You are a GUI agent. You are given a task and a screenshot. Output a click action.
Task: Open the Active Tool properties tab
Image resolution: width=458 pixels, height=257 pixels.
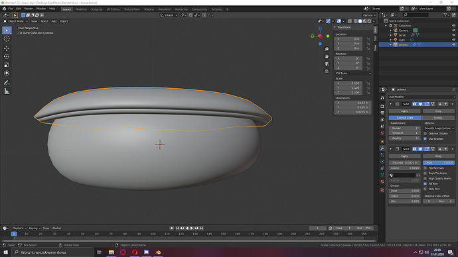coord(382,98)
